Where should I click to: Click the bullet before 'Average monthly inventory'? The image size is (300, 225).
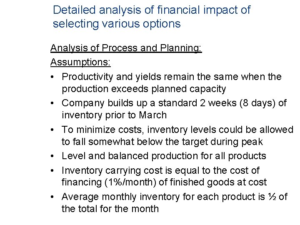[52, 197]
